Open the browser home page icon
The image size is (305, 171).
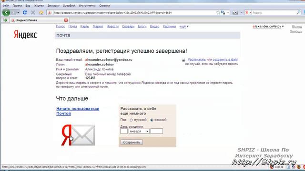pyautogui.click(x=41, y=13)
